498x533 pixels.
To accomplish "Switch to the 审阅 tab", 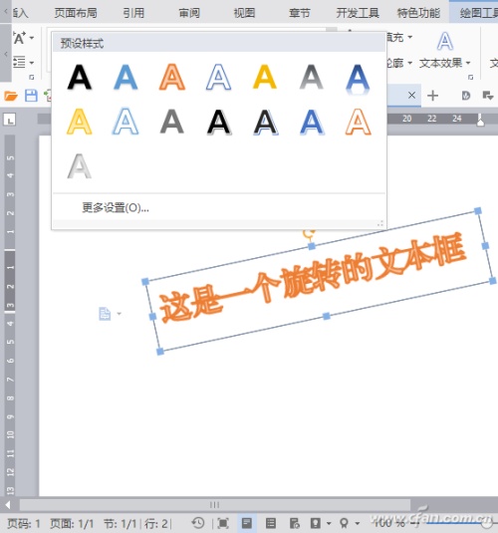I will [189, 13].
